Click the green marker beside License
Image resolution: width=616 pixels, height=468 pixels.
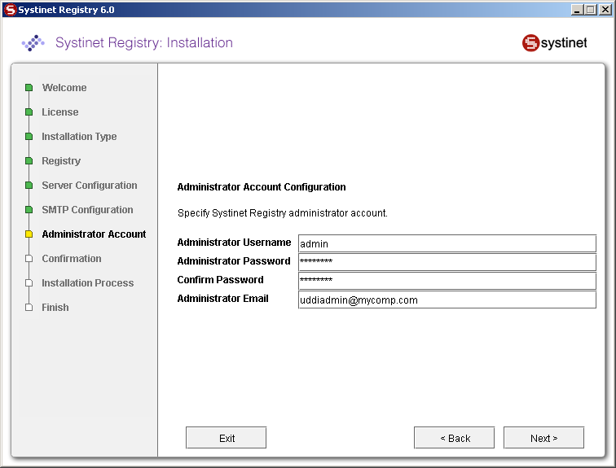tap(29, 112)
